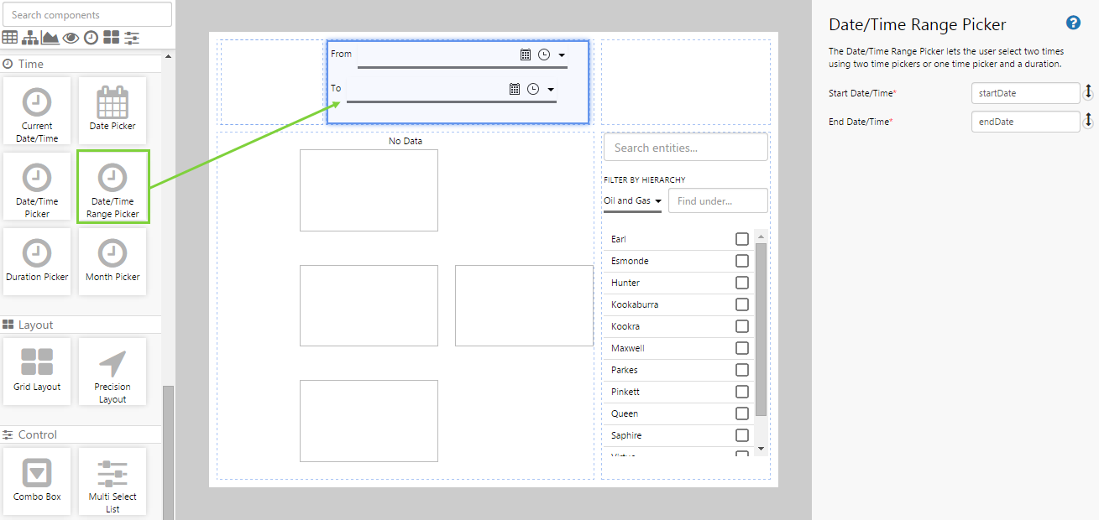Screen dimensions: 1099x520
Task: Click the Saphire entity name
Action: point(626,435)
